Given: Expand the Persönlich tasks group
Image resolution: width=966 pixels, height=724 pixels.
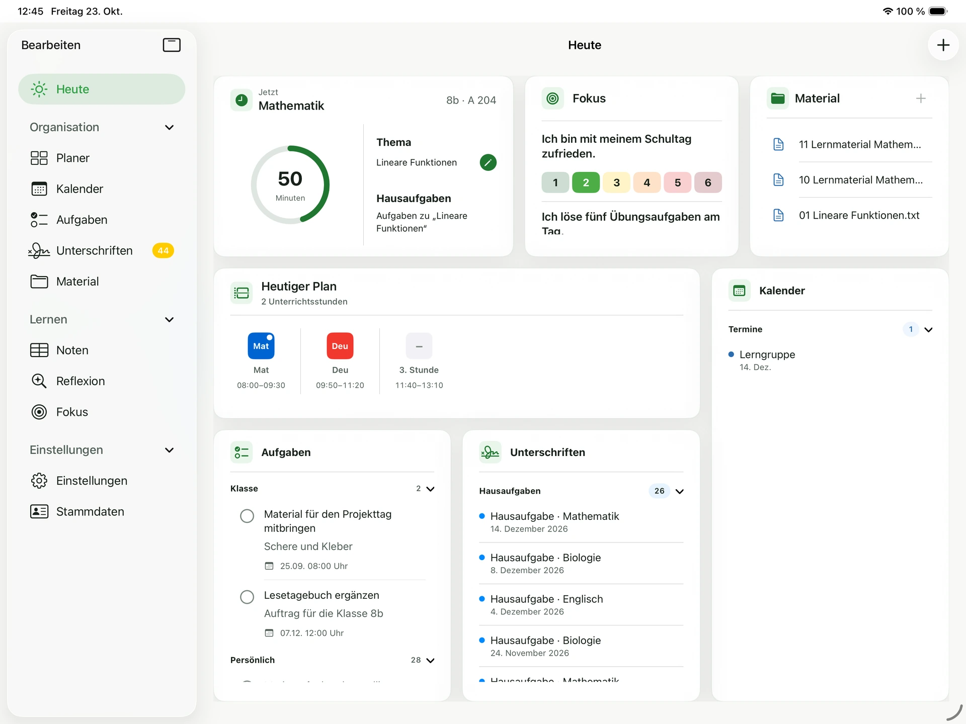Looking at the screenshot, I should [430, 660].
